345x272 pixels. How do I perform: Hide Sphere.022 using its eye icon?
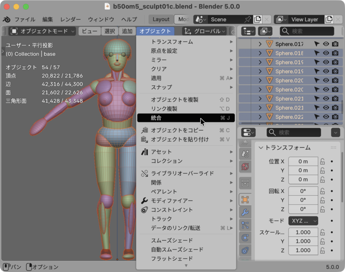click(326, 117)
